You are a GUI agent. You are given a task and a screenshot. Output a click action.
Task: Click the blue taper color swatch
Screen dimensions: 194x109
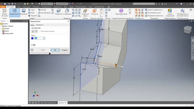tap(32, 38)
